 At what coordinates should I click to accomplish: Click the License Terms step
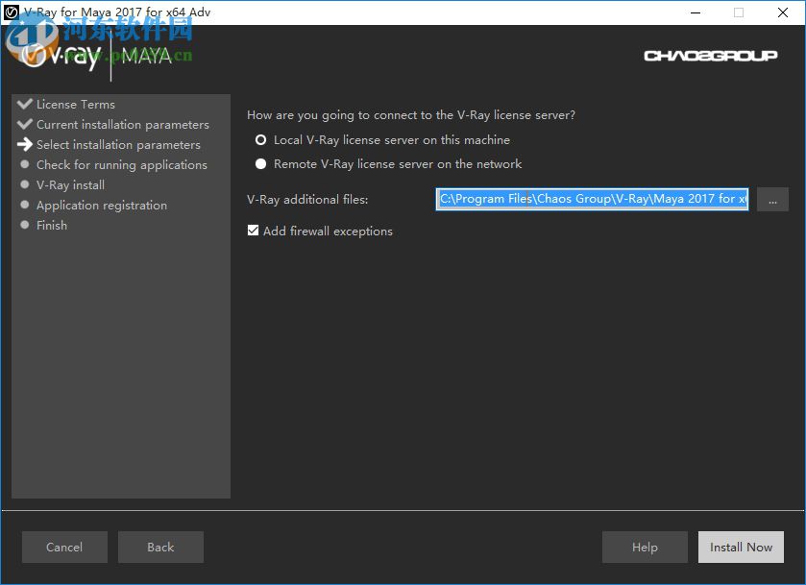[x=76, y=105]
